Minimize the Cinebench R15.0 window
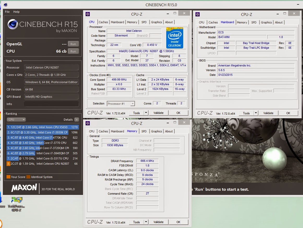The height and width of the screenshot is (228, 303). pyautogui.click(x=298, y=5)
